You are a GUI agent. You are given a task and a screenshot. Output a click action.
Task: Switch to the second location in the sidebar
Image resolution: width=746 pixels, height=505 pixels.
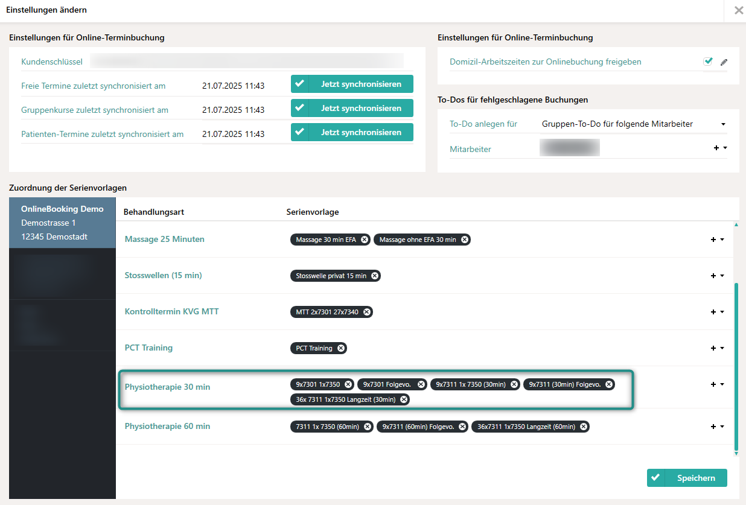[62, 275]
